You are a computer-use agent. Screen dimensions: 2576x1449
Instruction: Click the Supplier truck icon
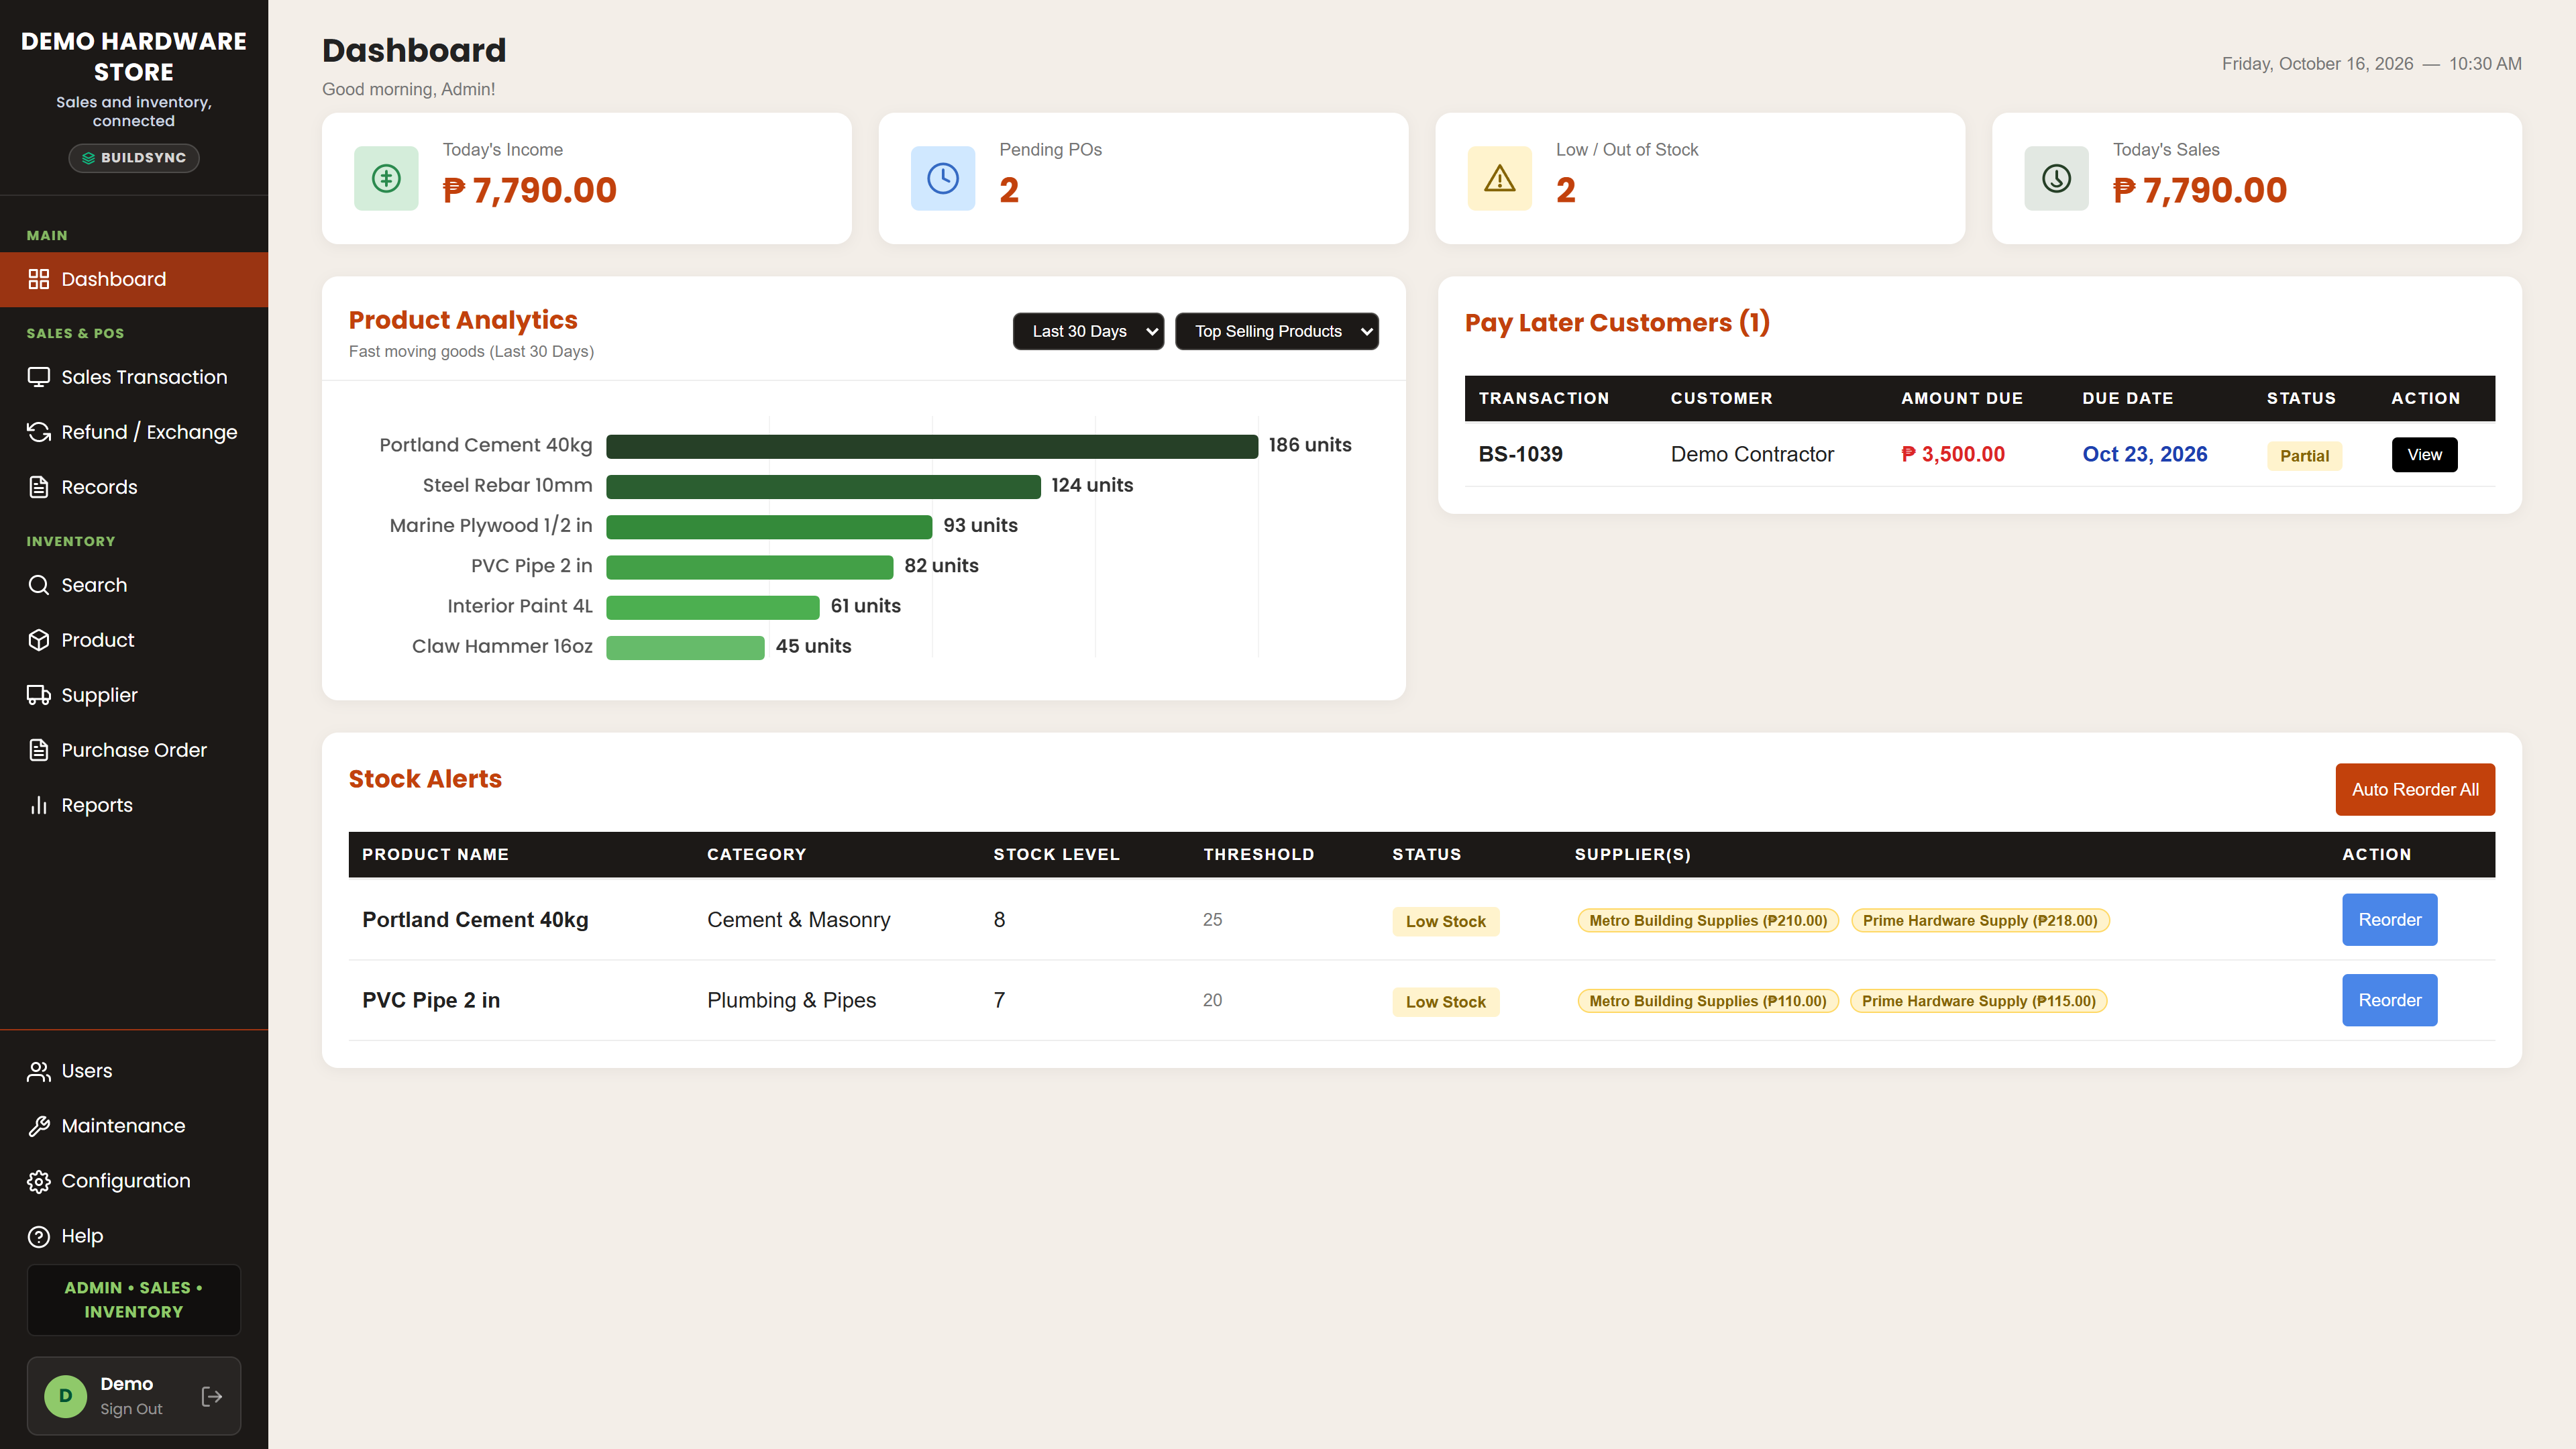coord(38,695)
